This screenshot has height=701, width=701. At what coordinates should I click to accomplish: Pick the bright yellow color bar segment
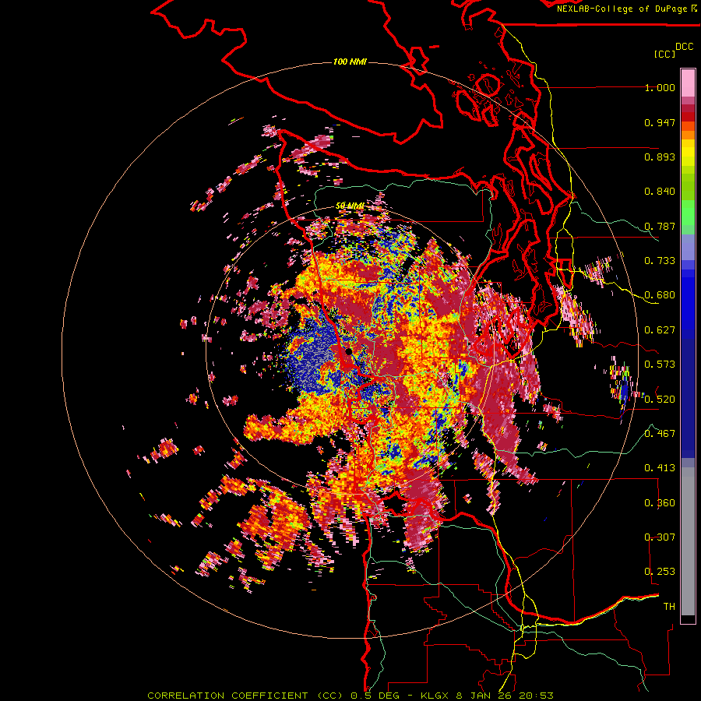pyautogui.click(x=688, y=153)
